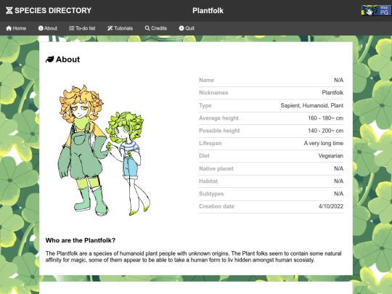Screen dimensions: 392x294
Task: Click the 'Sapient, Humanoid, Plant' type value
Action: click(x=311, y=105)
